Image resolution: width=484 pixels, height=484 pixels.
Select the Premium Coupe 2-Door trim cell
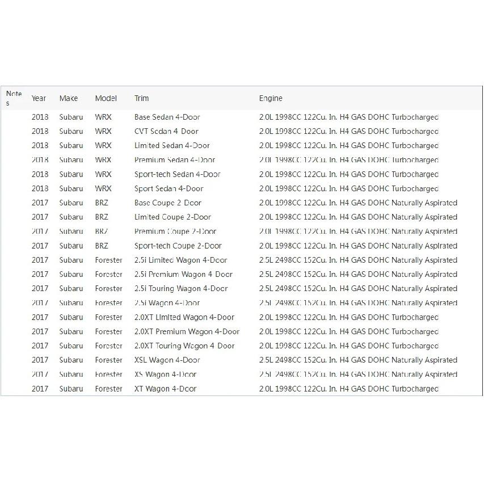175,231
